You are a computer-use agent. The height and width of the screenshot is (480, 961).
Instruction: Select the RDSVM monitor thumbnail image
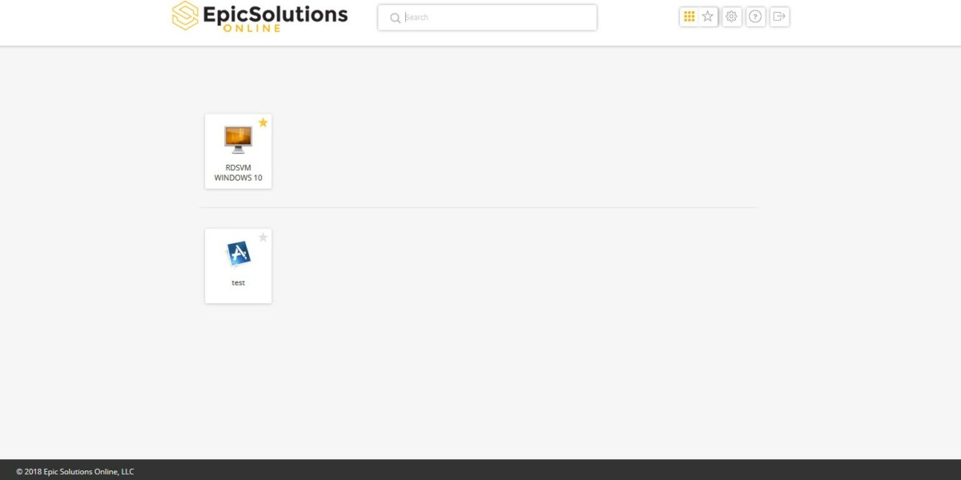[237, 139]
